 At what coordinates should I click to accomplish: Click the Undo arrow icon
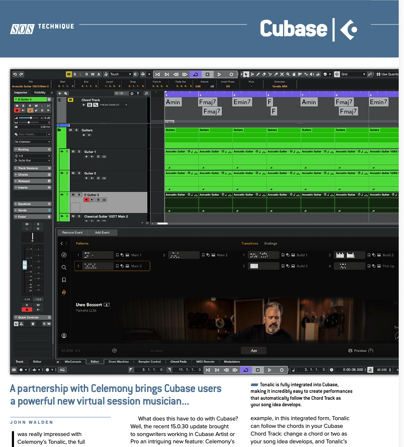click(x=15, y=75)
